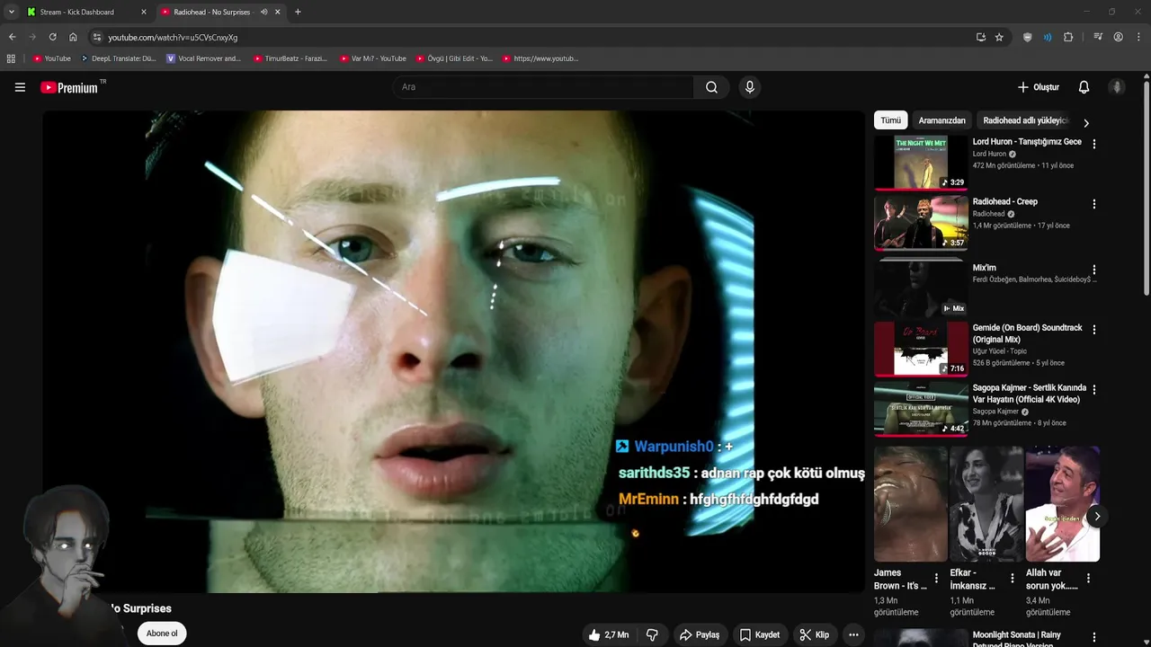
Task: Reload the current page
Action: [52, 37]
